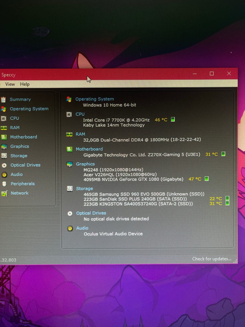Screen dimensions: 245x327
Task: Click the motherboard temperature indicator next to 31 °C
Action: click(x=223, y=154)
